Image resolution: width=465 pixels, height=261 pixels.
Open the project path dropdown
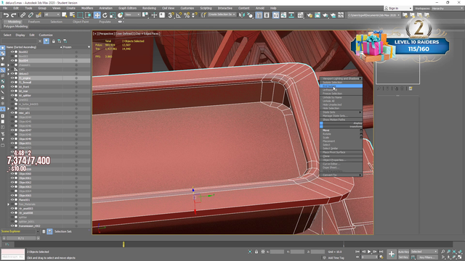tap(373, 14)
